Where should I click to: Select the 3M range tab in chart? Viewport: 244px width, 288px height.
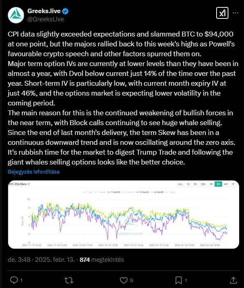click(218, 184)
